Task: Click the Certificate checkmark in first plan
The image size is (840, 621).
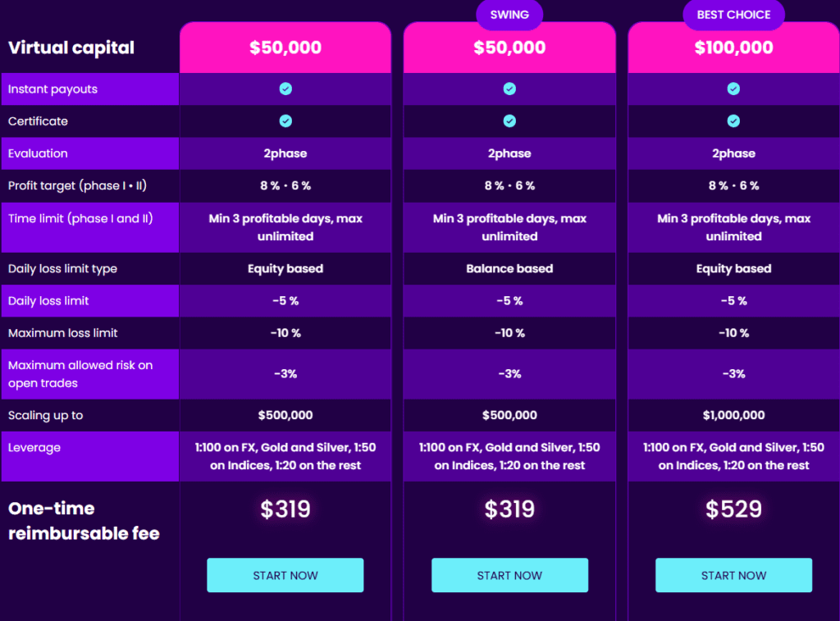Action: click(285, 121)
